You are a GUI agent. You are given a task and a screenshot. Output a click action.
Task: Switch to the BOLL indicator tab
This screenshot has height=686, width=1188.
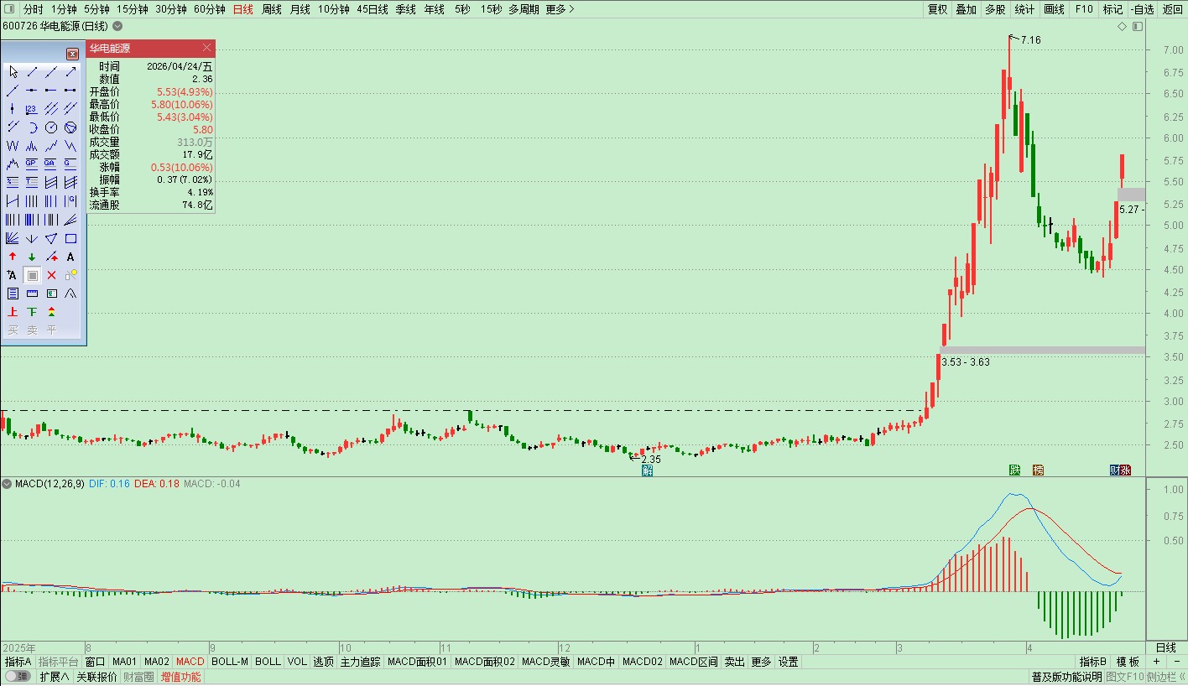[x=268, y=662]
